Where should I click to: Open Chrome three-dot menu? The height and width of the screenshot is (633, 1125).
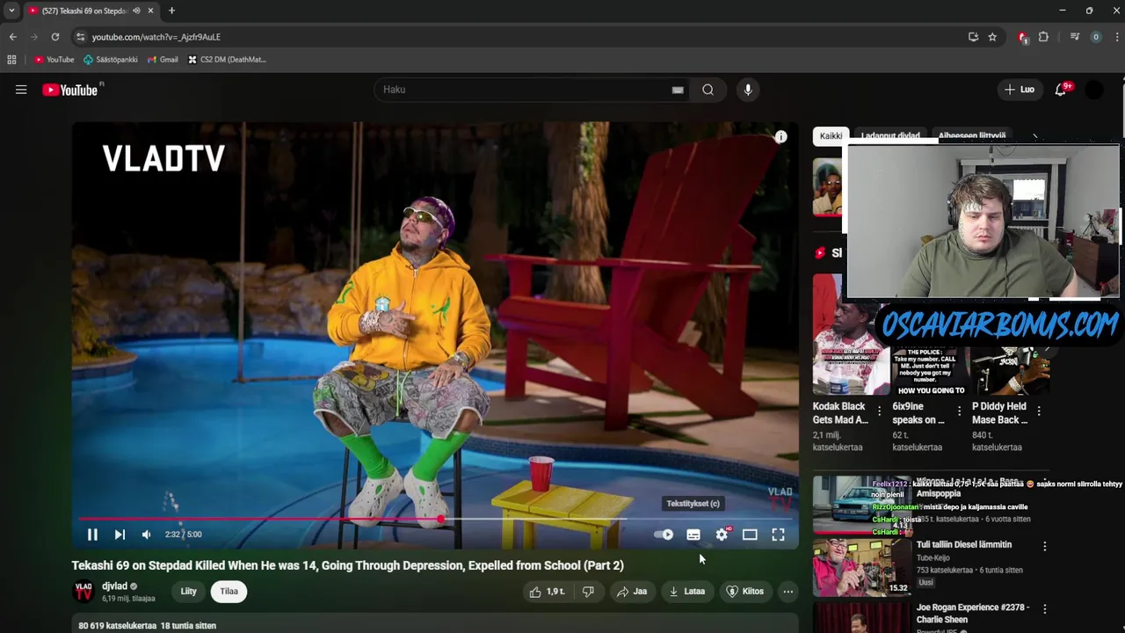coord(1117,37)
